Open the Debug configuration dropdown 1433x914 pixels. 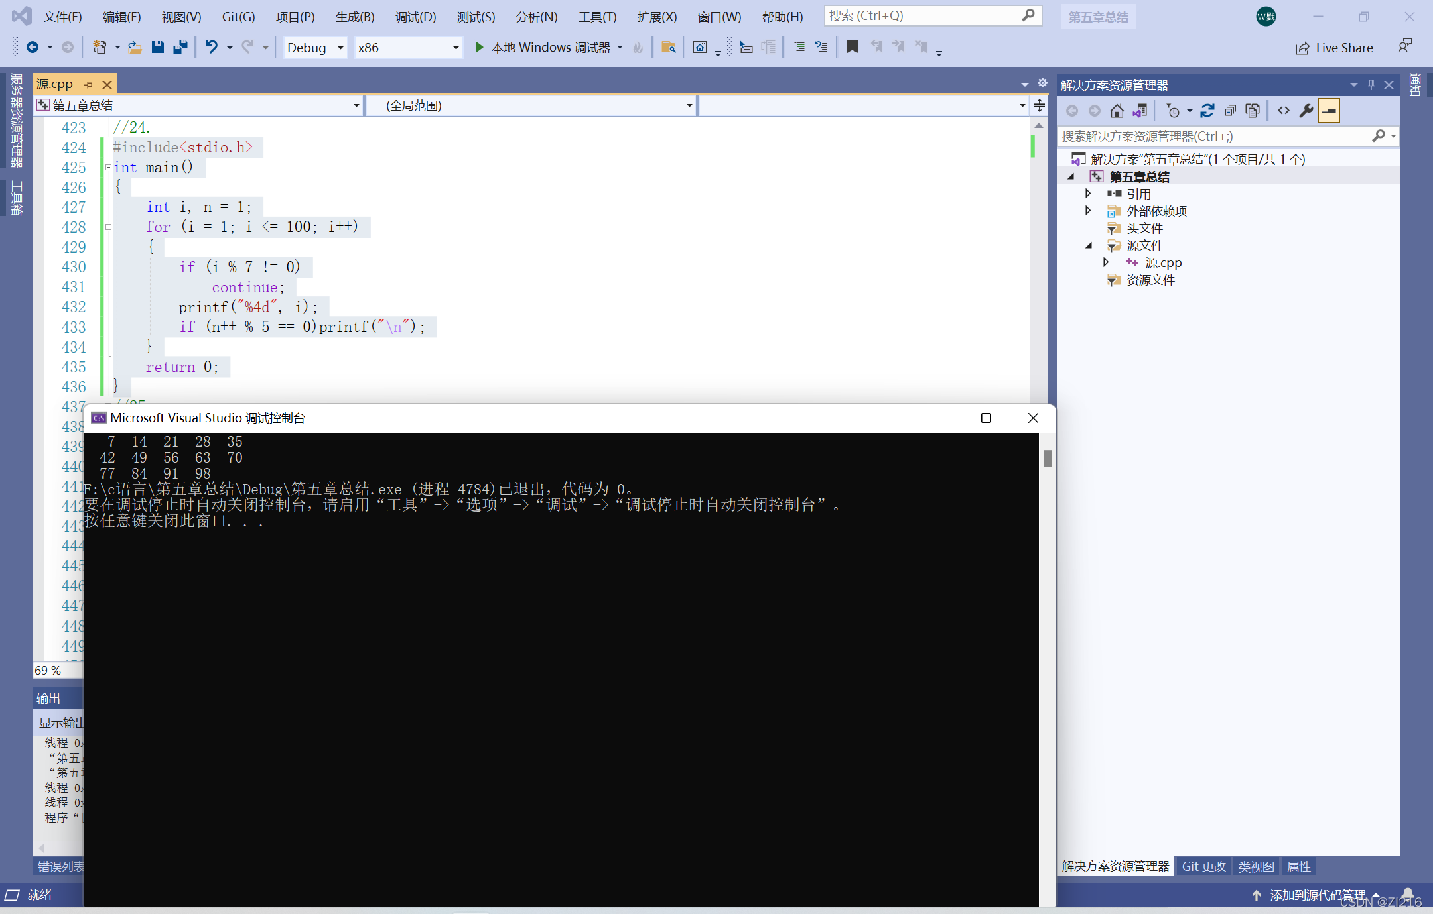(x=316, y=48)
